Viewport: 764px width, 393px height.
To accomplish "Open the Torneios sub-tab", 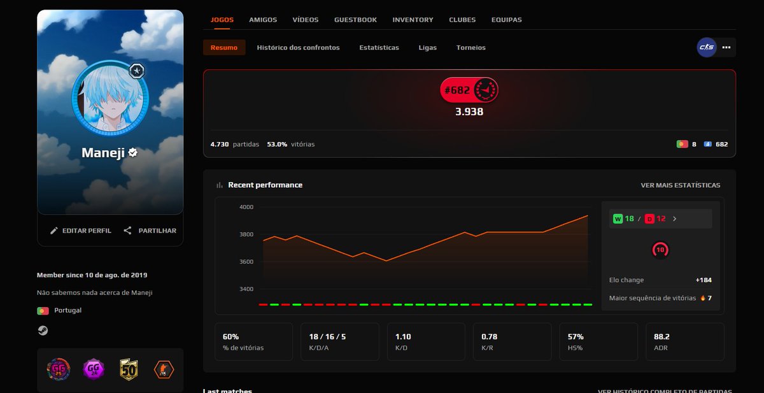I will pyautogui.click(x=471, y=48).
